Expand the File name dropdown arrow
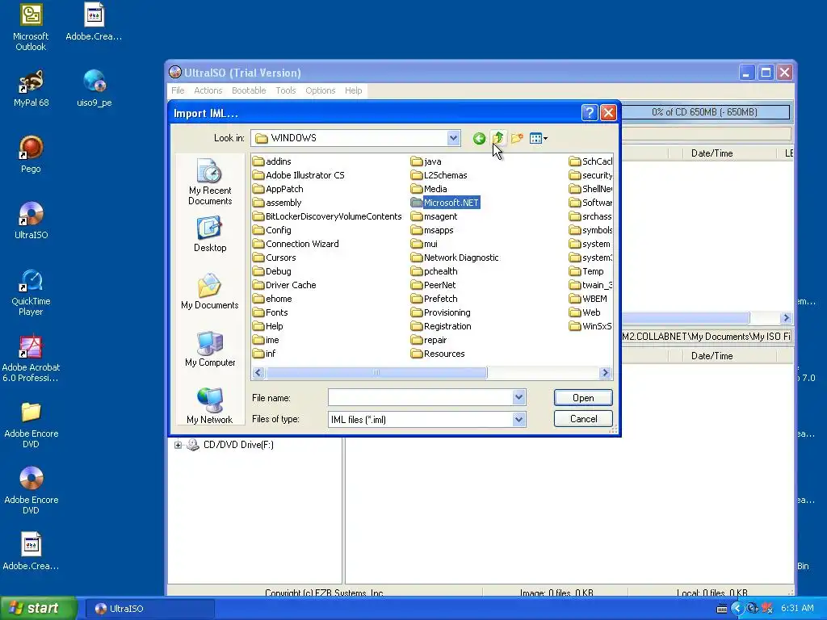Screen dimensions: 827x620 coord(519,397)
